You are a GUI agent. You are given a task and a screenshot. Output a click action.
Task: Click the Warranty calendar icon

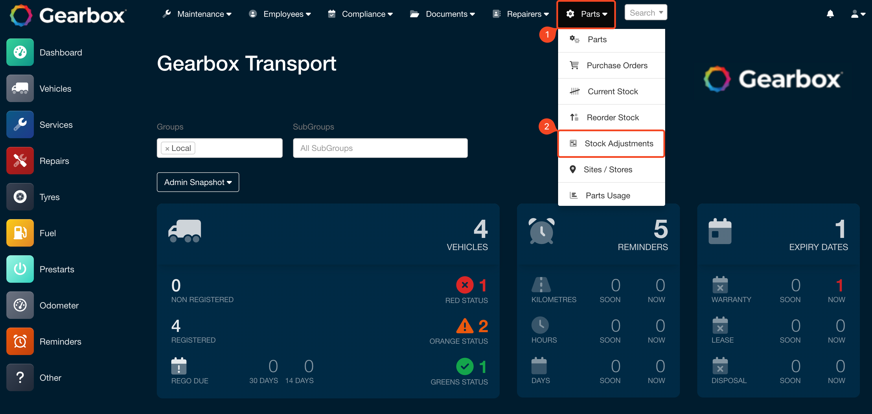tap(720, 285)
